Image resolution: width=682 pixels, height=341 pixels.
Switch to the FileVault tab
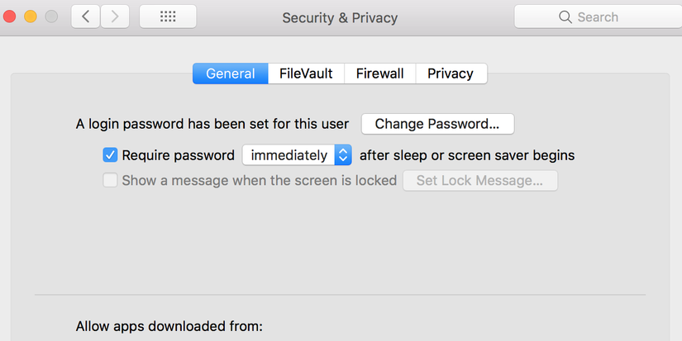point(306,73)
